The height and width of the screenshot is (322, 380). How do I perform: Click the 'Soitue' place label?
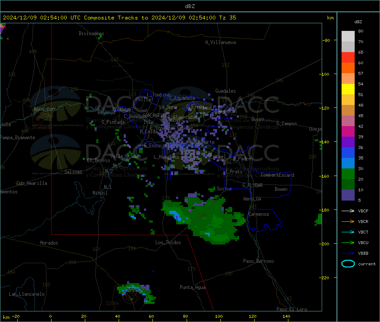224,189
